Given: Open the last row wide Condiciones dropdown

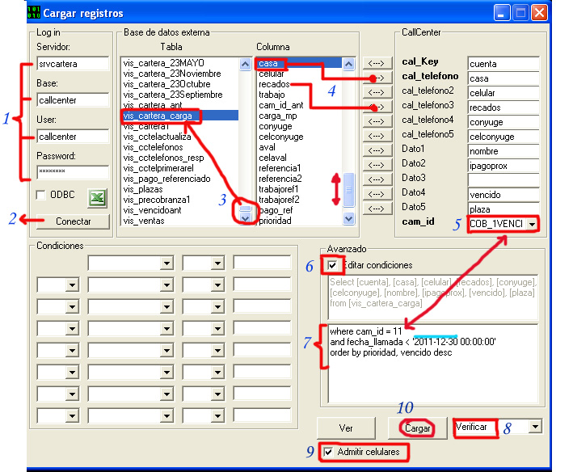Looking at the screenshot, I should point(166,415).
